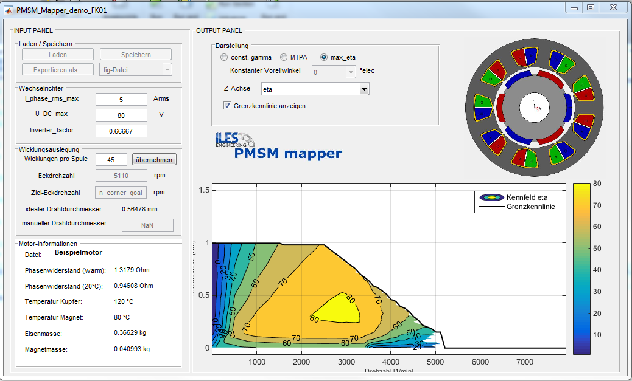Click the Eckdrehzahl field showing 5110

tap(121, 176)
